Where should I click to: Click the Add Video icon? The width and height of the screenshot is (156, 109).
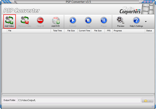9,20
